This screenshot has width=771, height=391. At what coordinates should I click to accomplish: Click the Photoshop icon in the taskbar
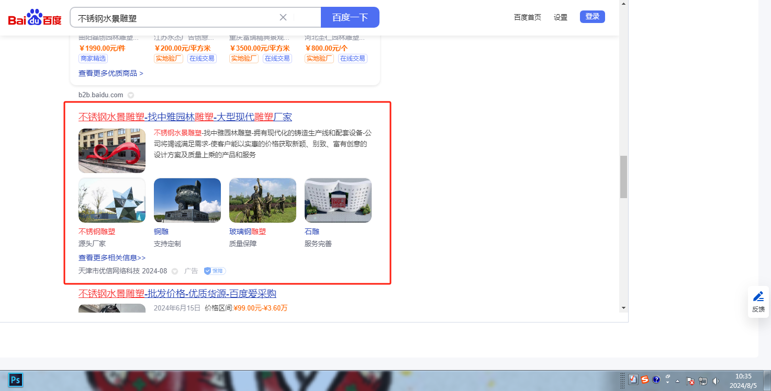point(15,380)
